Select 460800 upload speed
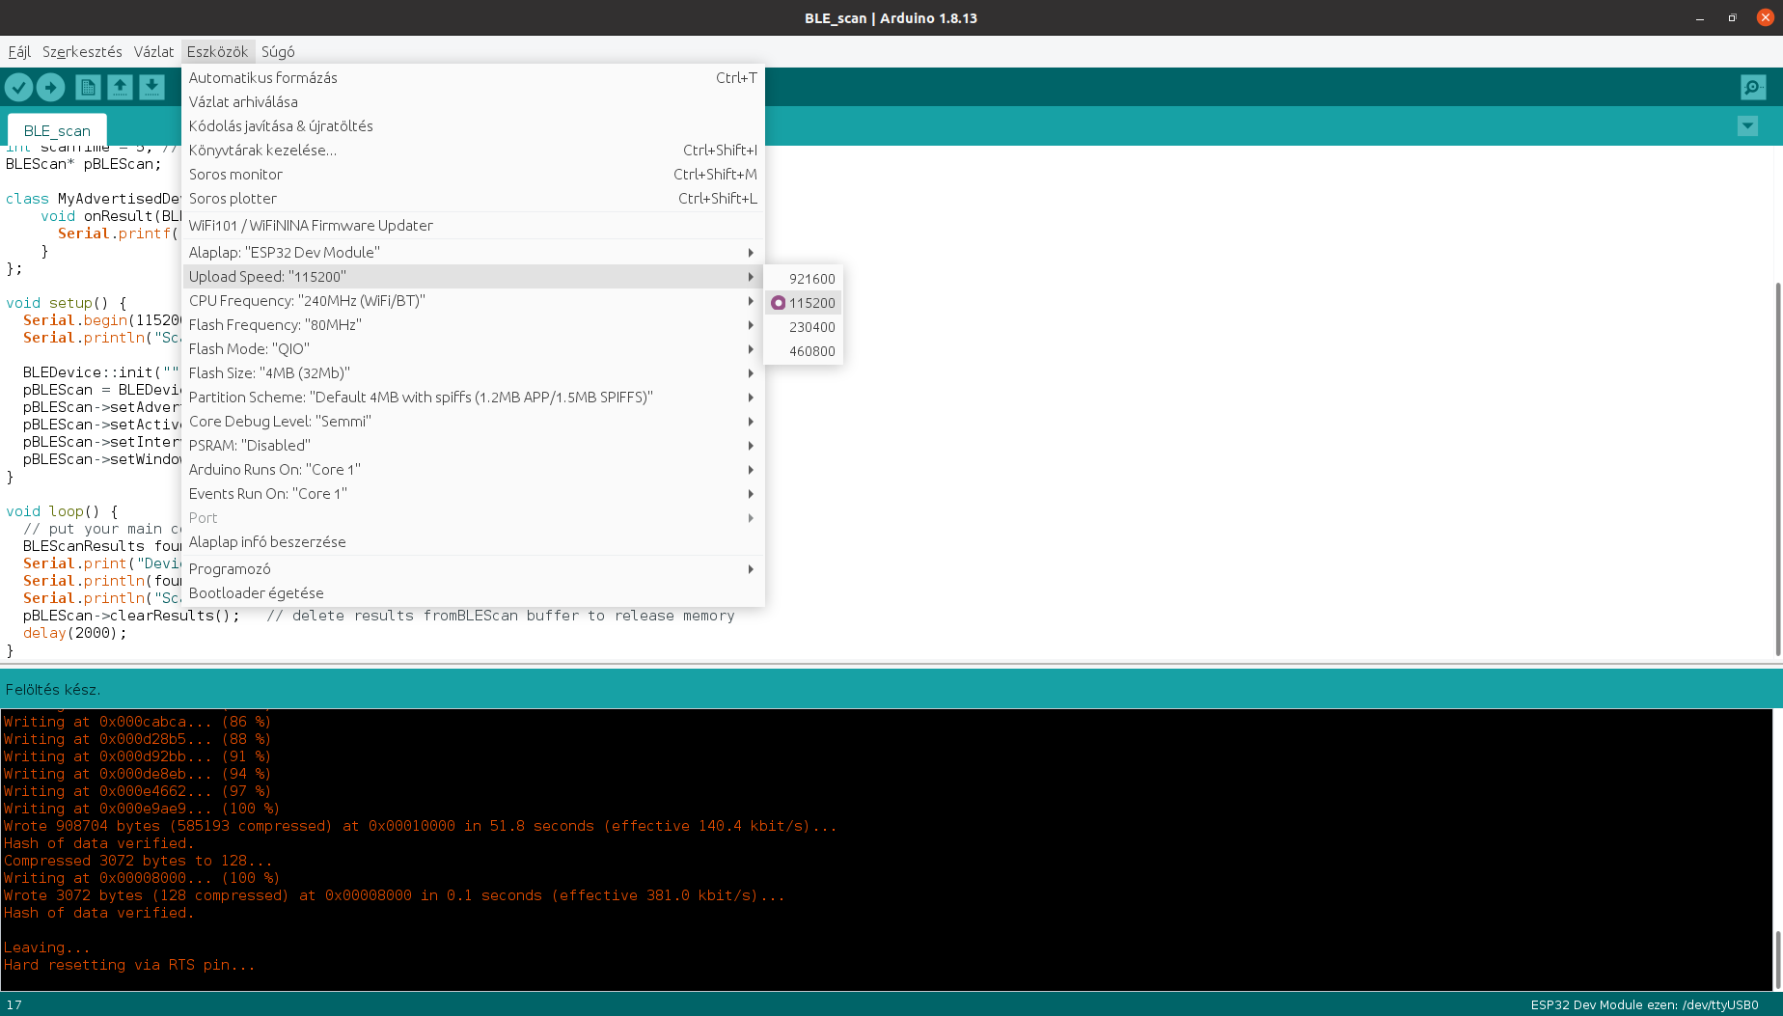Viewport: 1783px width, 1016px height. (x=803, y=351)
